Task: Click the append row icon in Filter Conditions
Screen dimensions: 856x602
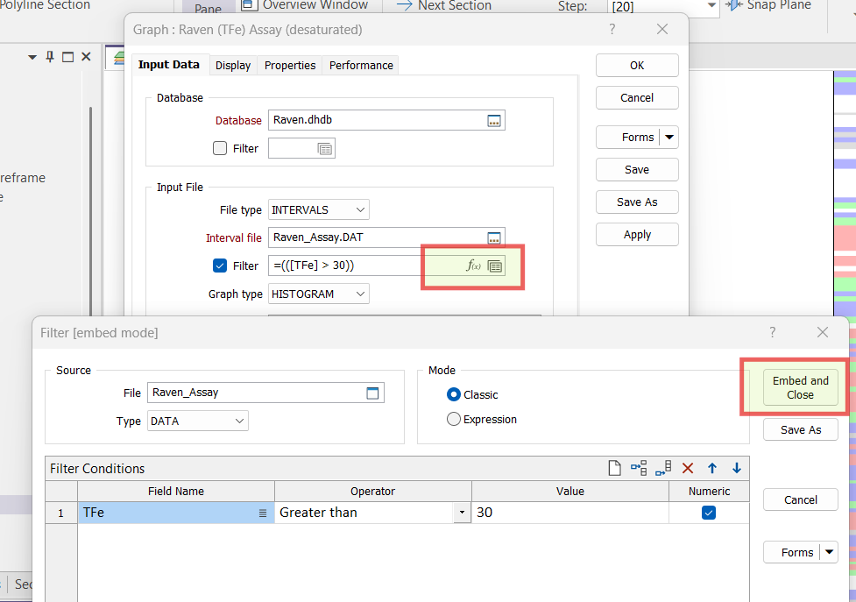Action: point(663,469)
